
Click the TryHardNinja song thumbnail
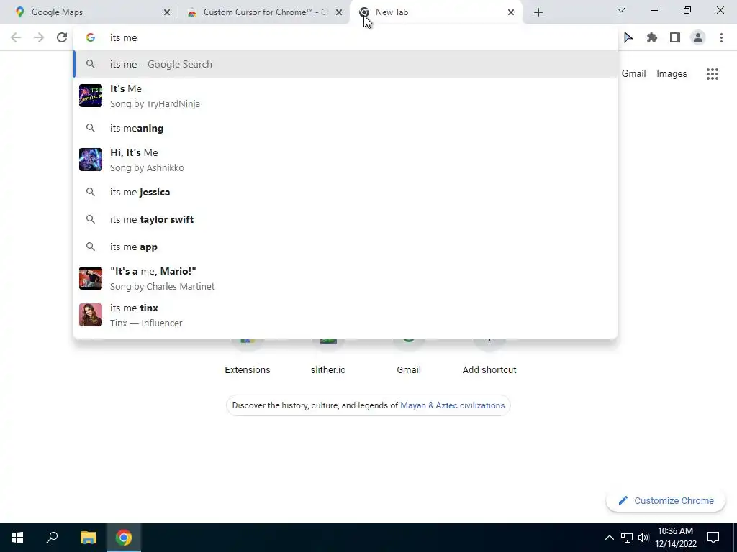point(91,96)
